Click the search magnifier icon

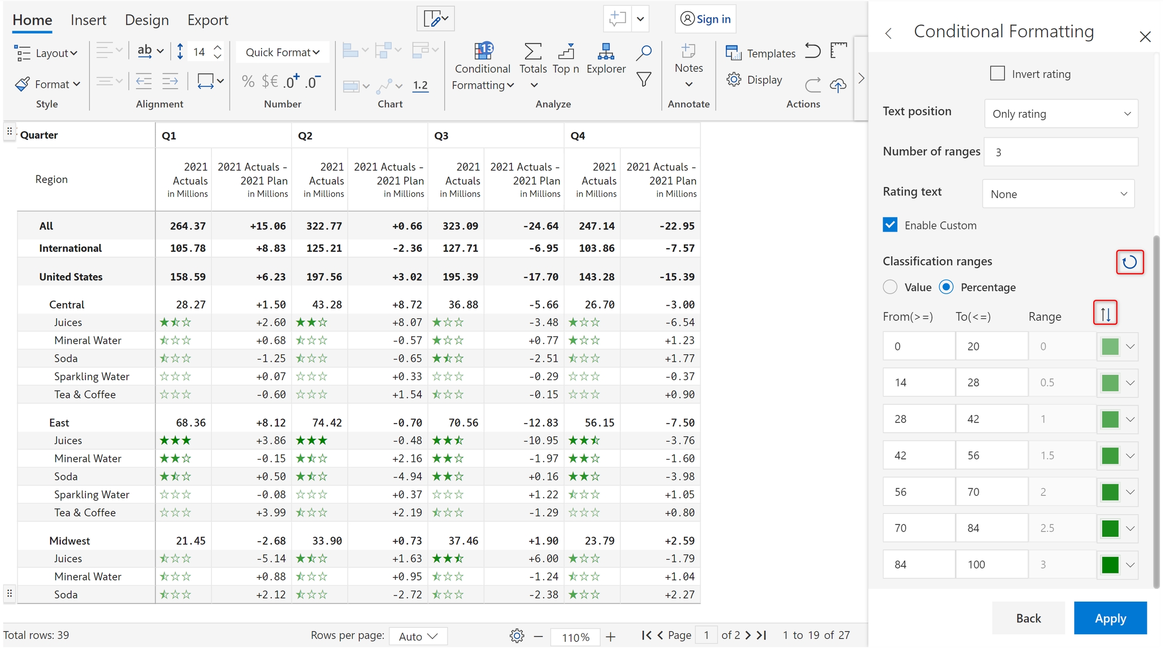pyautogui.click(x=644, y=52)
